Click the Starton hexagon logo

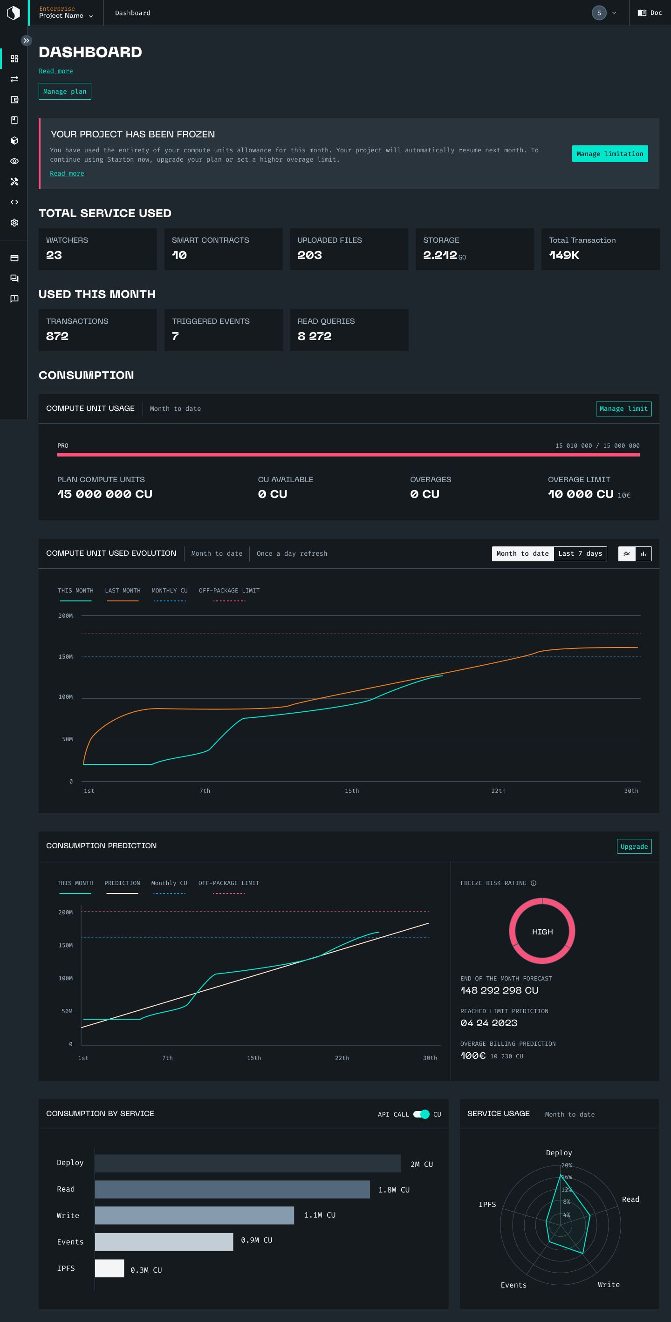pos(14,13)
